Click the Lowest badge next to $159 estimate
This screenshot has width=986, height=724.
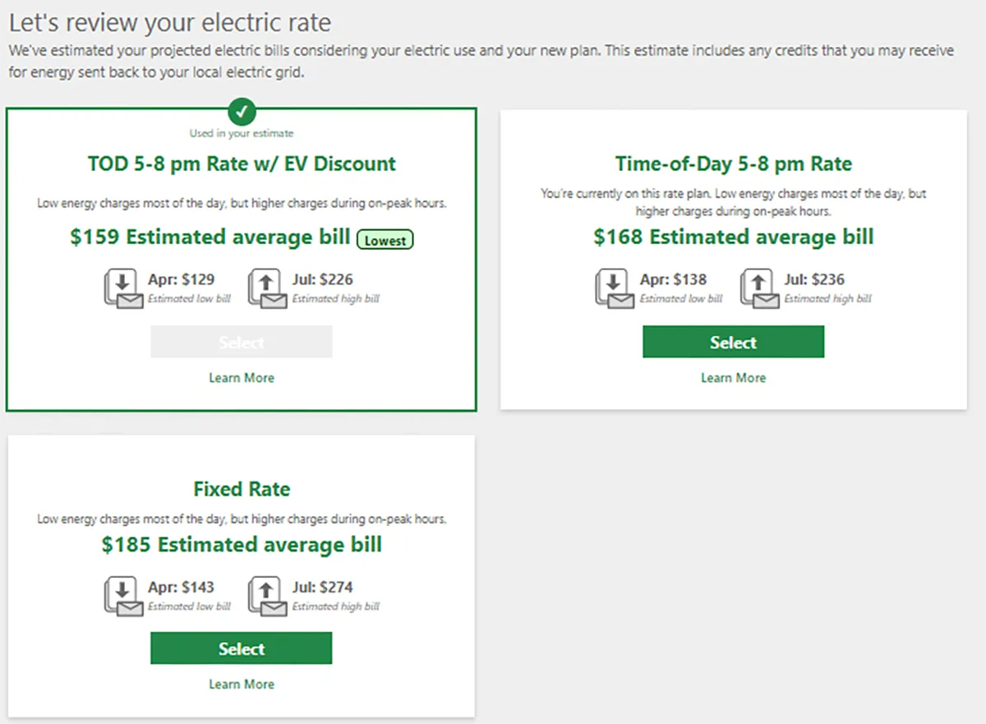point(385,240)
